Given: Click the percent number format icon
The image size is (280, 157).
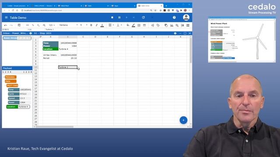Looking at the screenshot, I should point(33,25).
